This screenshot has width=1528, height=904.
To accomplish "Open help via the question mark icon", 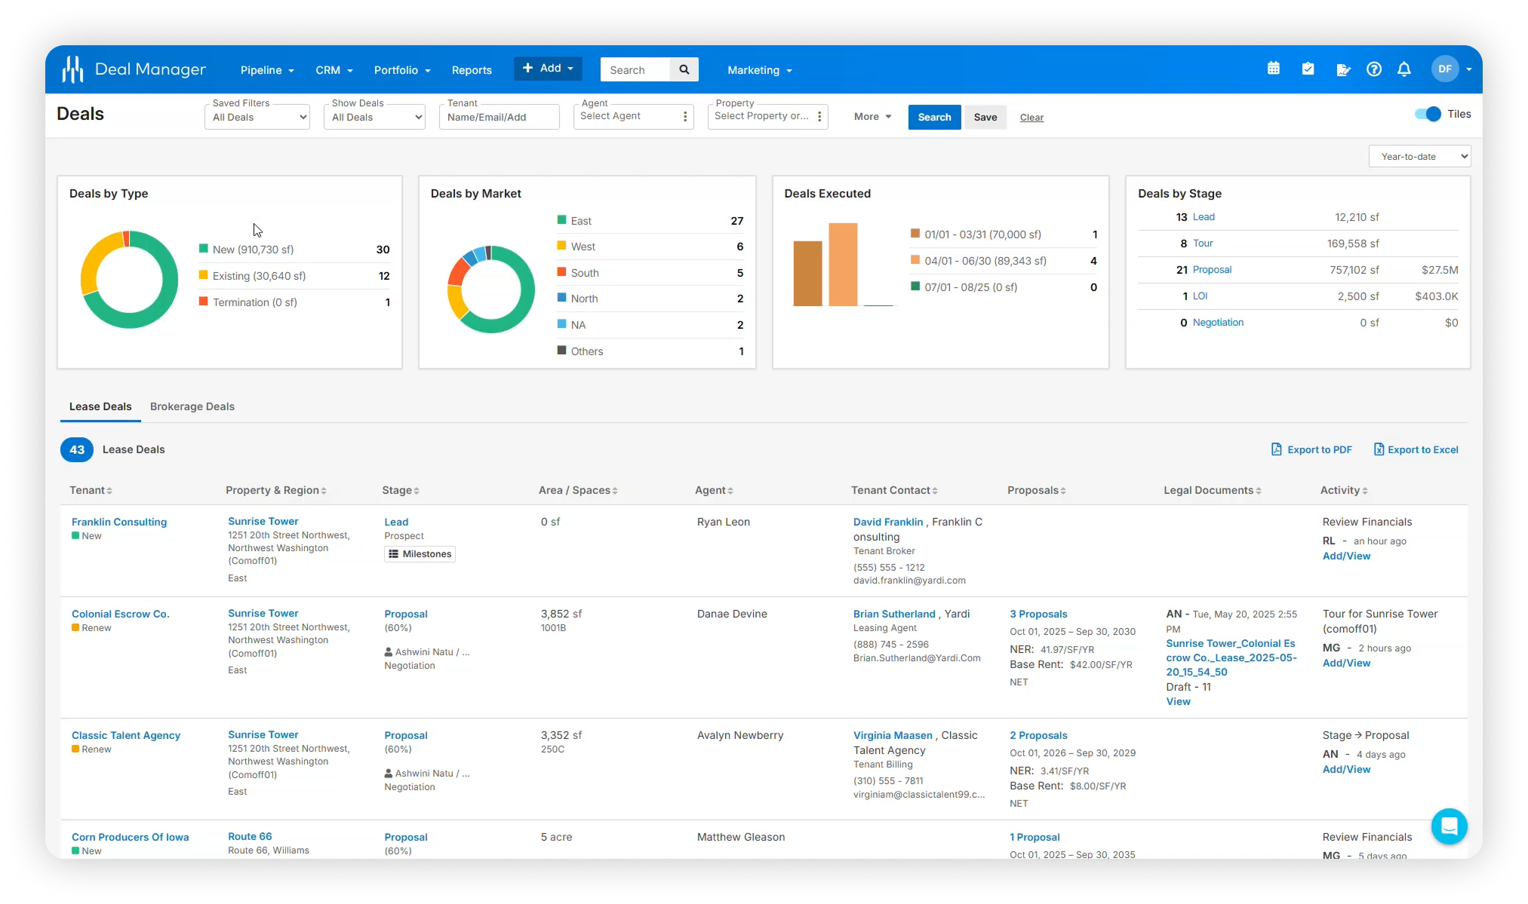I will point(1373,69).
